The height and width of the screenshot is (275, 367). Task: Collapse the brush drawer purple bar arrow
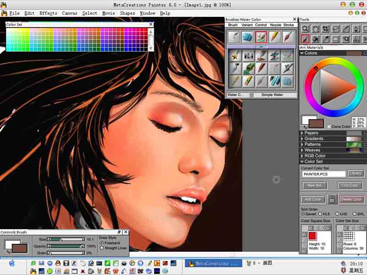click(x=261, y=47)
